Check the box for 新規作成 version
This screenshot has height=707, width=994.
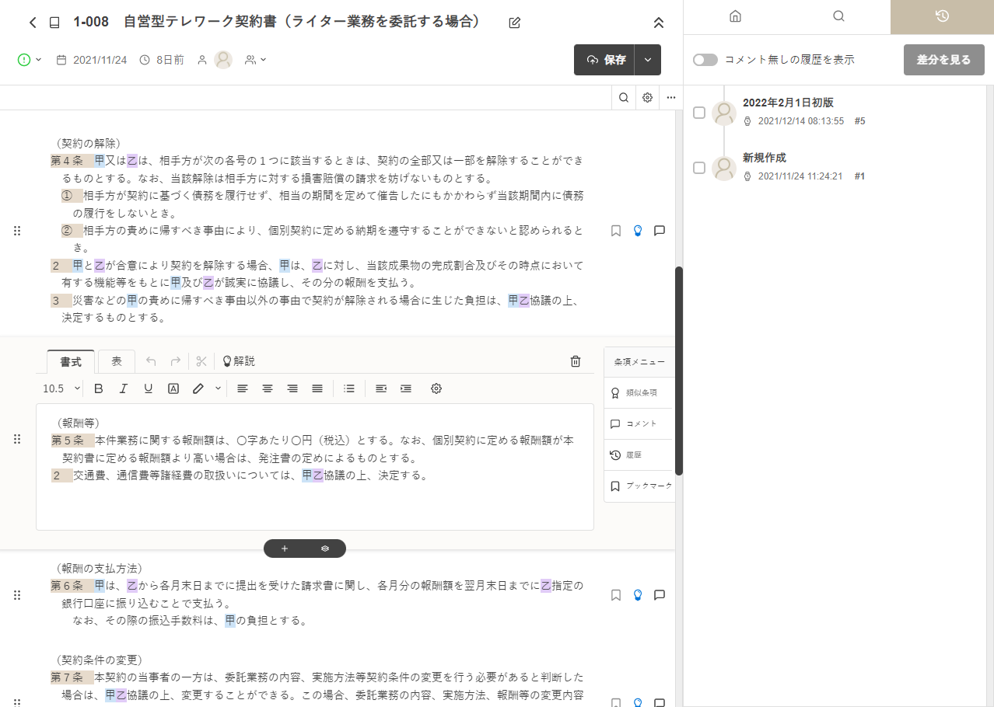[699, 168]
